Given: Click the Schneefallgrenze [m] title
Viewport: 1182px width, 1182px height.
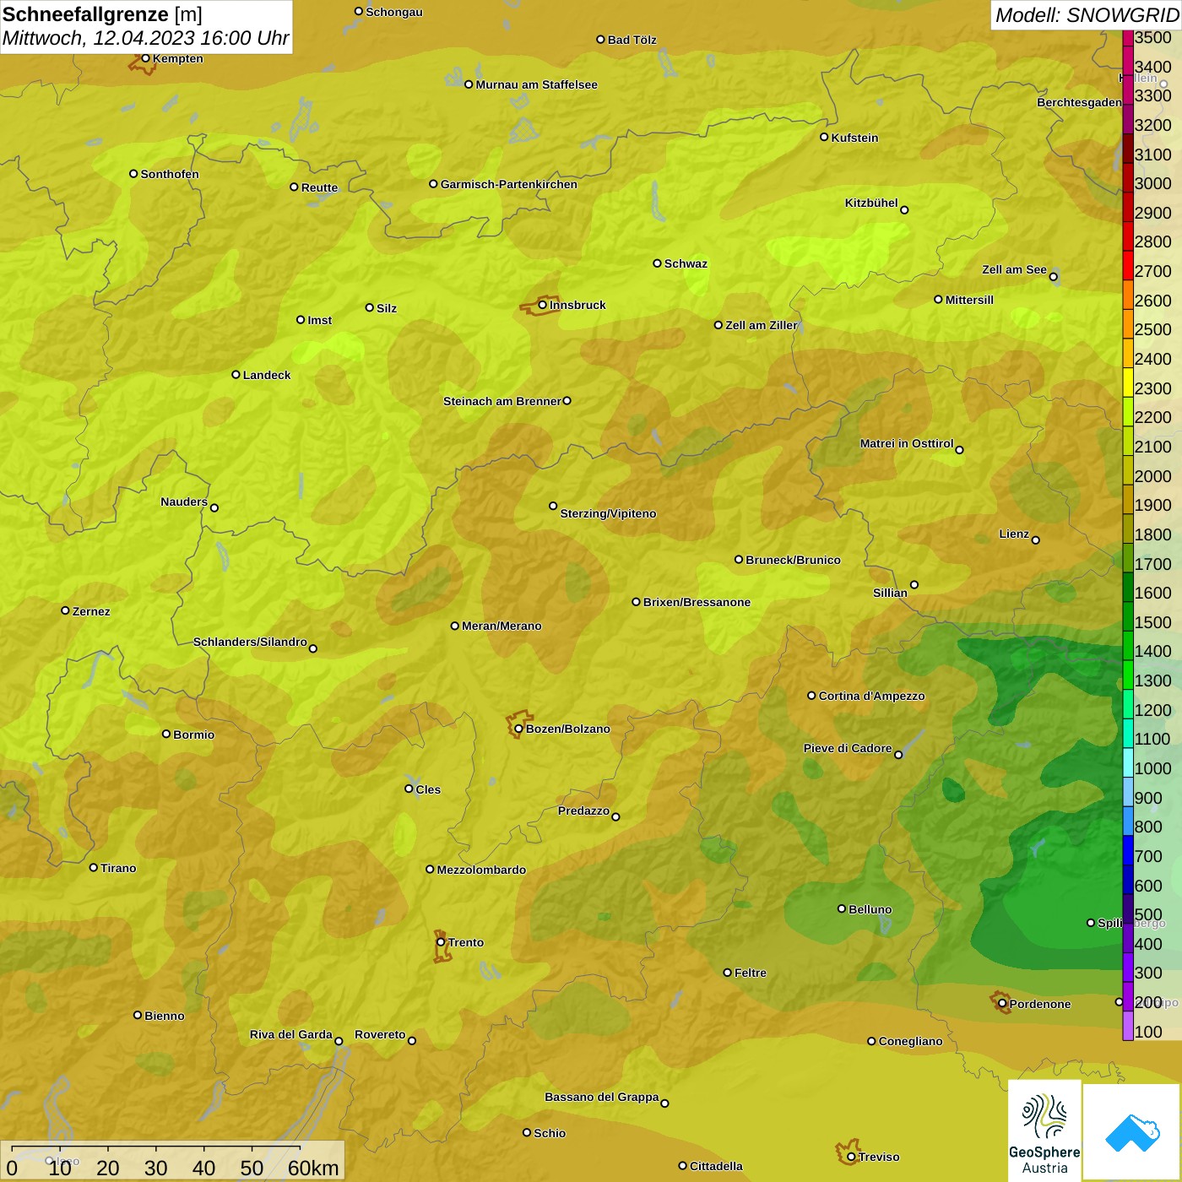Looking at the screenshot, I should tap(102, 14).
